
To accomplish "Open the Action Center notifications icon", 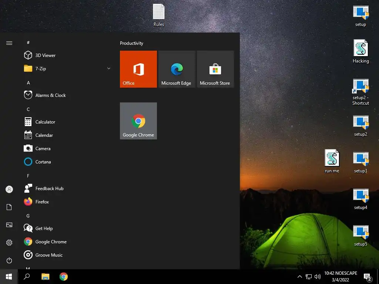I will pyautogui.click(x=368, y=277).
